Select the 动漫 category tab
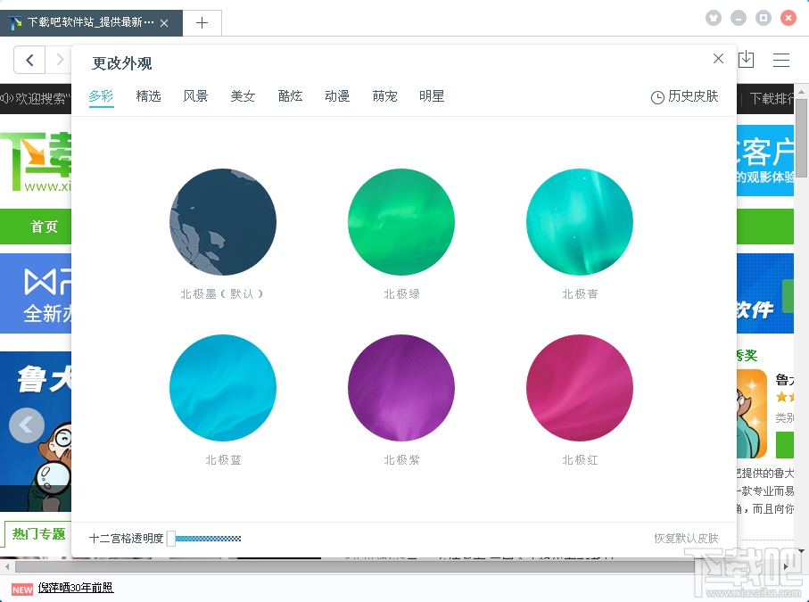The height and width of the screenshot is (602, 809). [337, 96]
